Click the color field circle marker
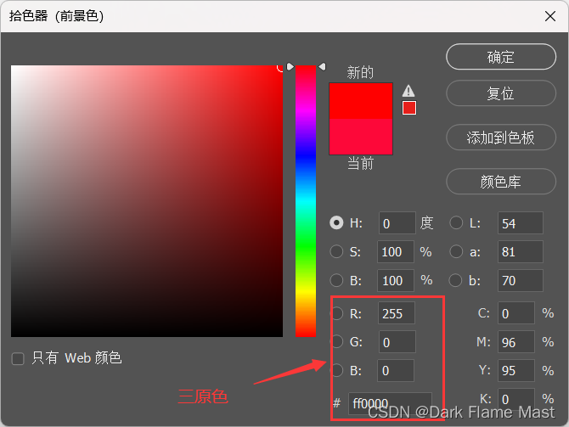Screen dimensions: 569x427 coord(280,67)
